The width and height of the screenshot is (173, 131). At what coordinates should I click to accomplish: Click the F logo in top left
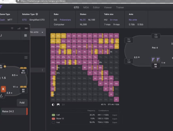pos(1,7)
